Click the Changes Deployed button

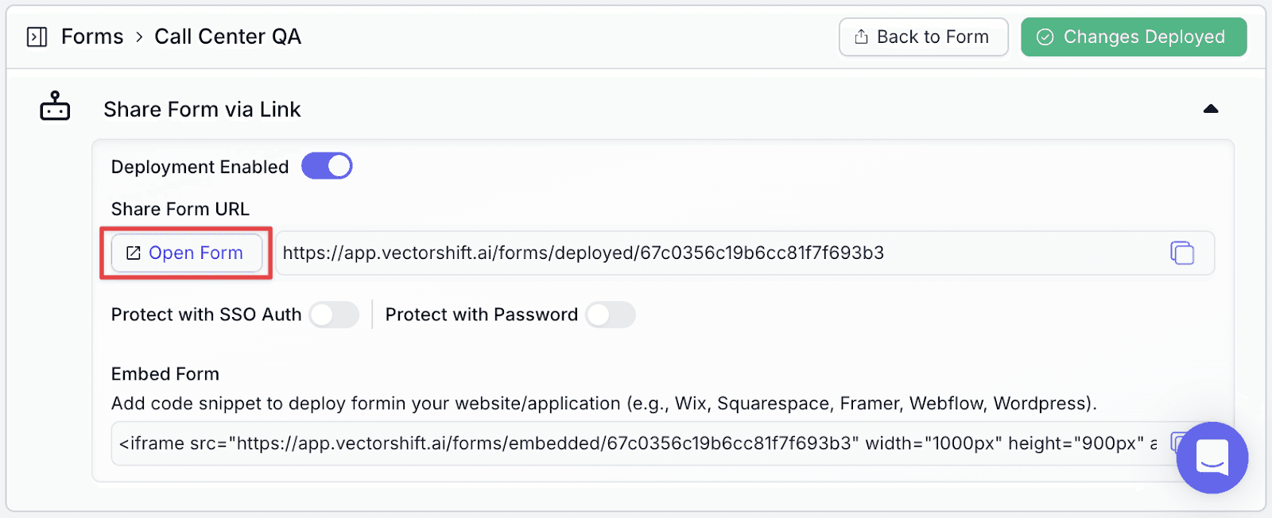[1134, 37]
